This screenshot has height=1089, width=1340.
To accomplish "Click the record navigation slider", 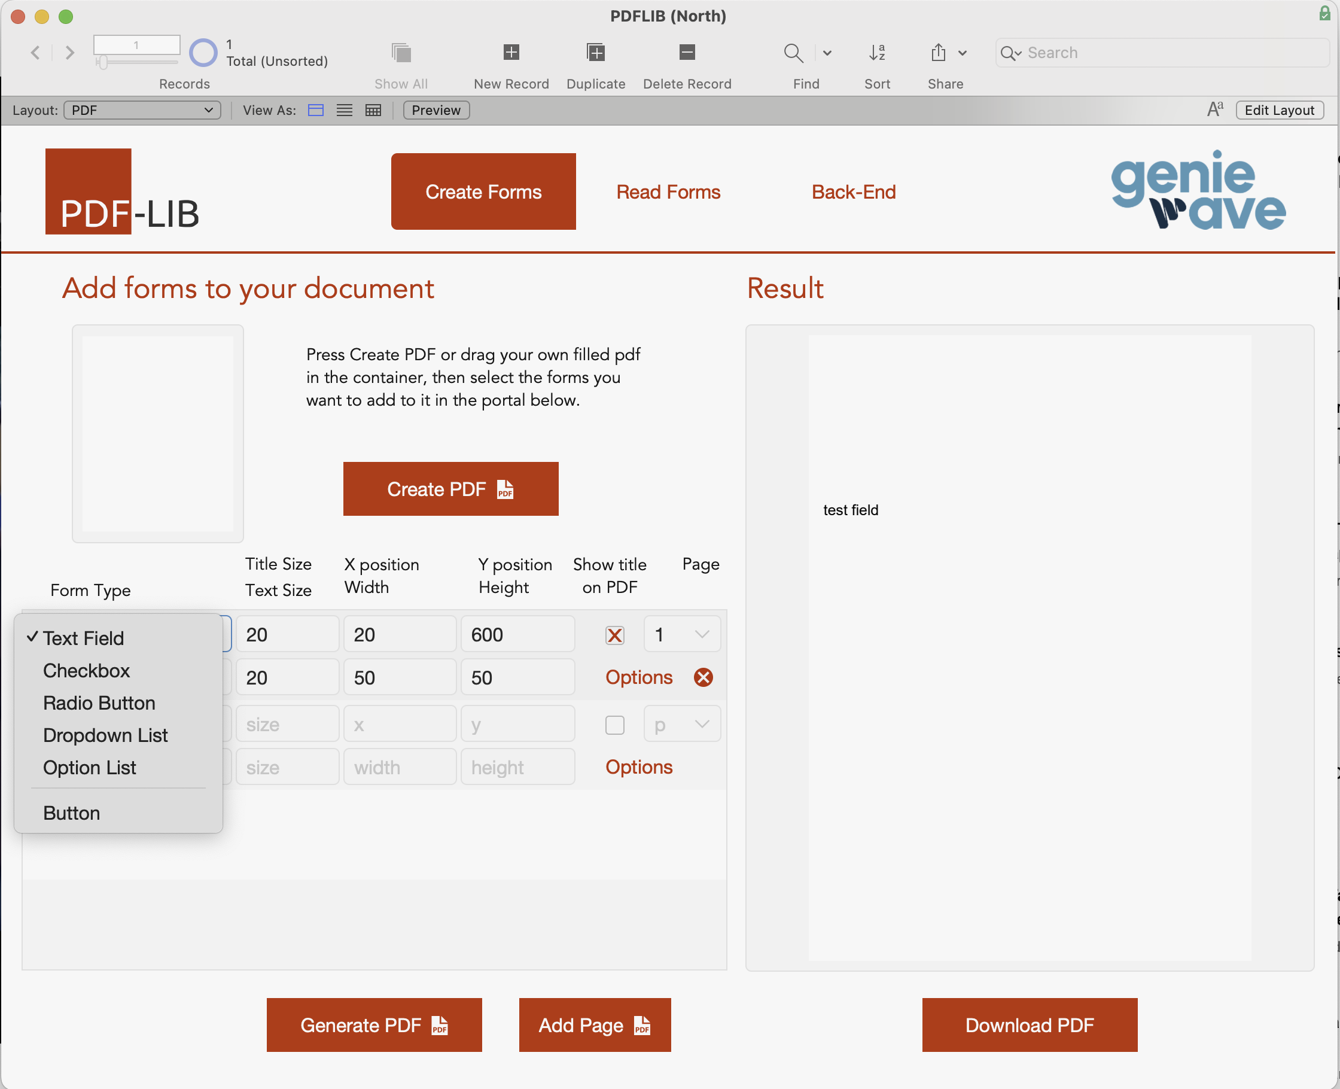I will pyautogui.click(x=138, y=62).
